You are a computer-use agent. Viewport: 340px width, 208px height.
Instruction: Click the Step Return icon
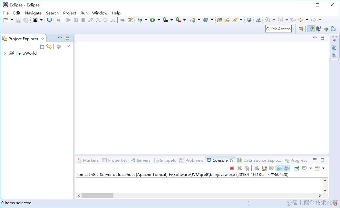pos(113,20)
